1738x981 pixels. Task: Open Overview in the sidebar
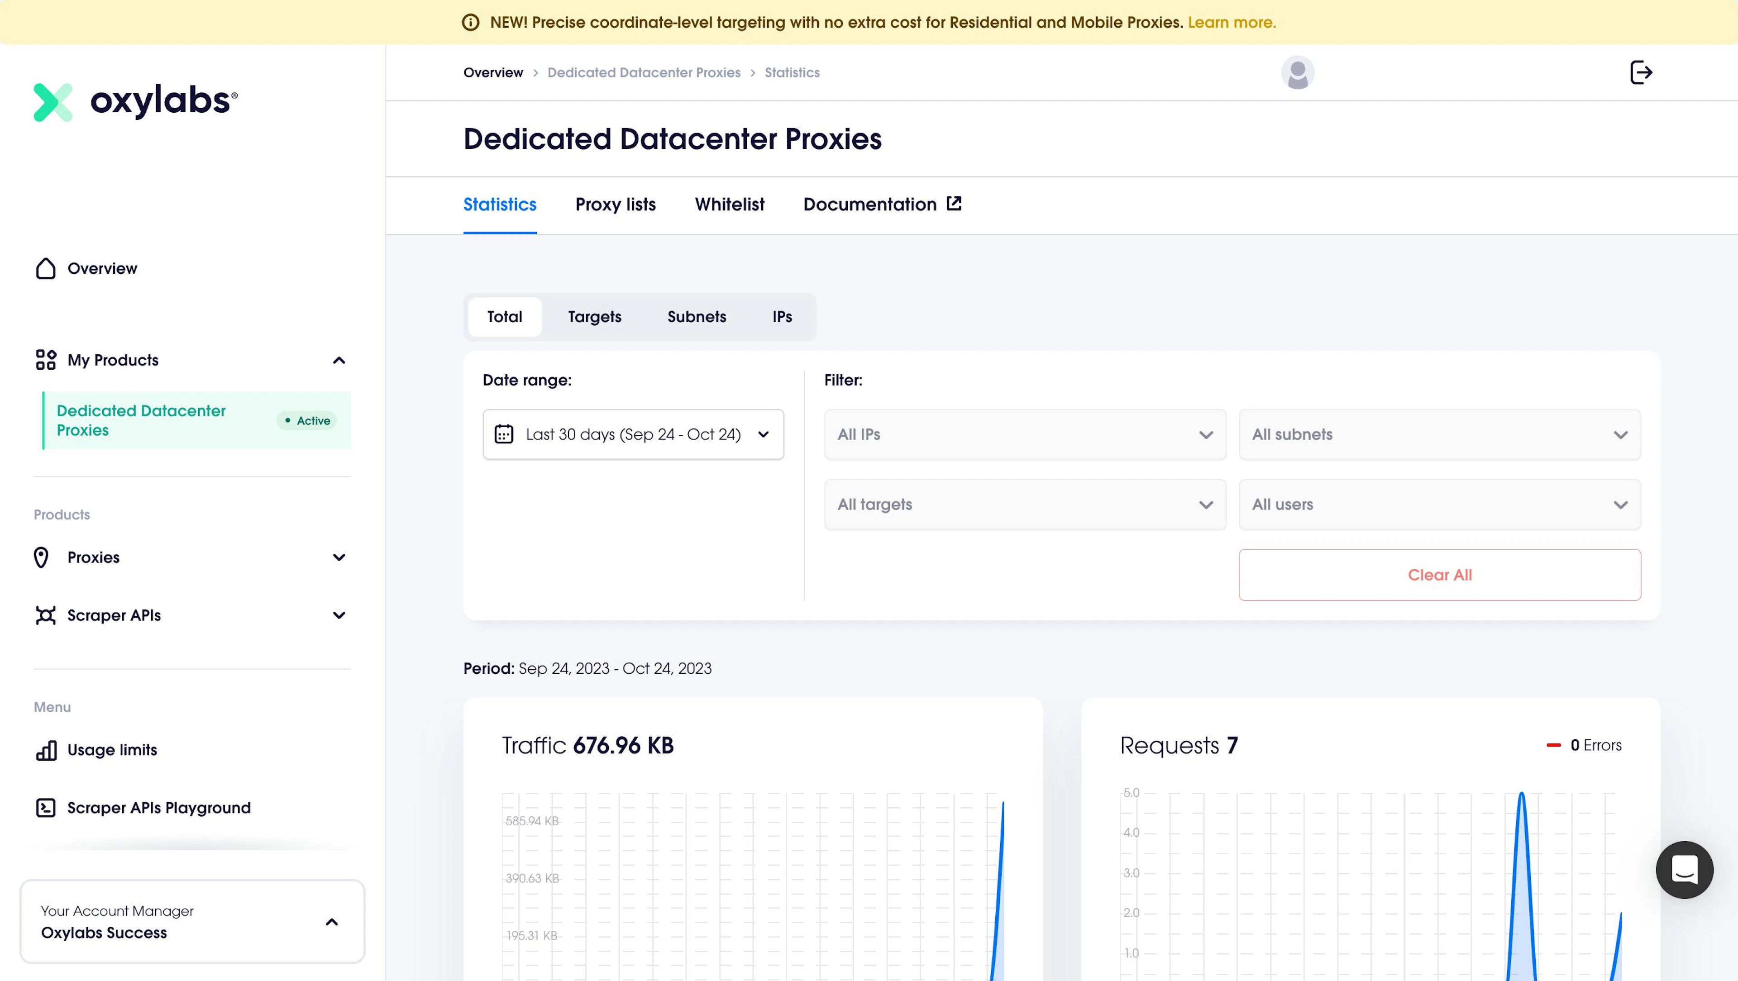[x=103, y=268]
